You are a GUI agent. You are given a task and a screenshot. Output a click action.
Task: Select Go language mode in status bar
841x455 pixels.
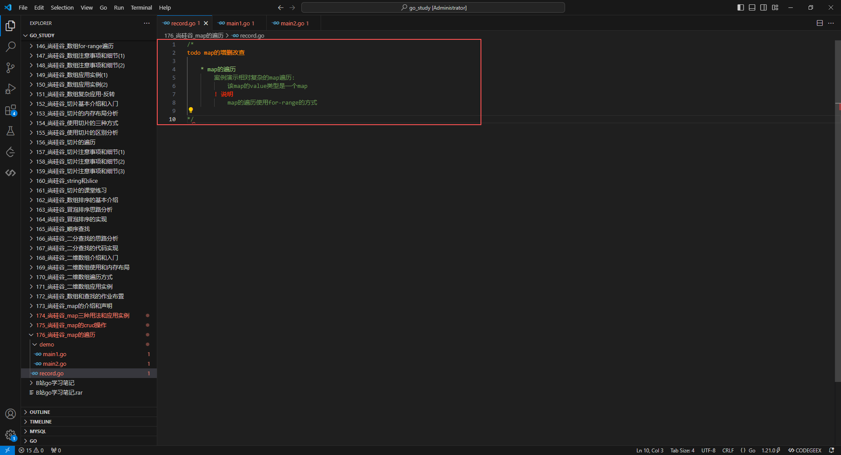coord(752,450)
